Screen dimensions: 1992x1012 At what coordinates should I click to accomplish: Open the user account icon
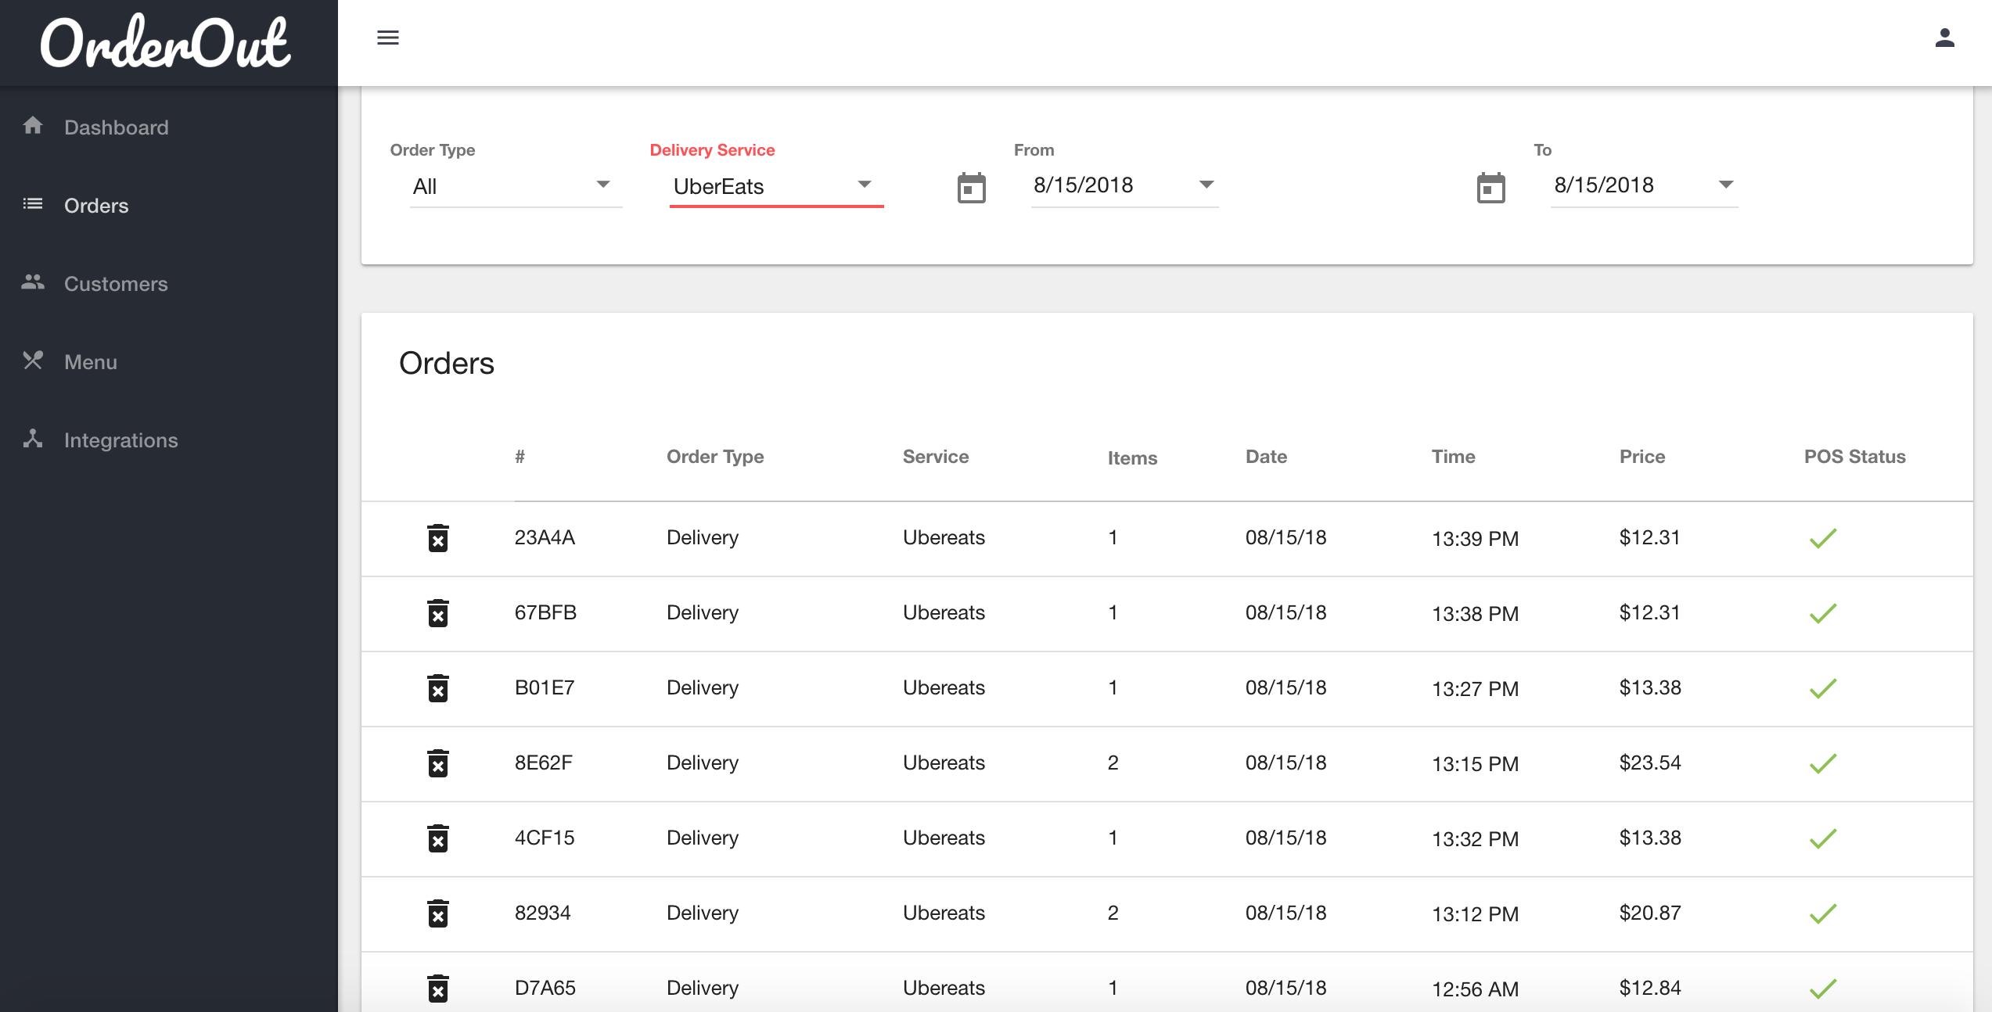1944,38
